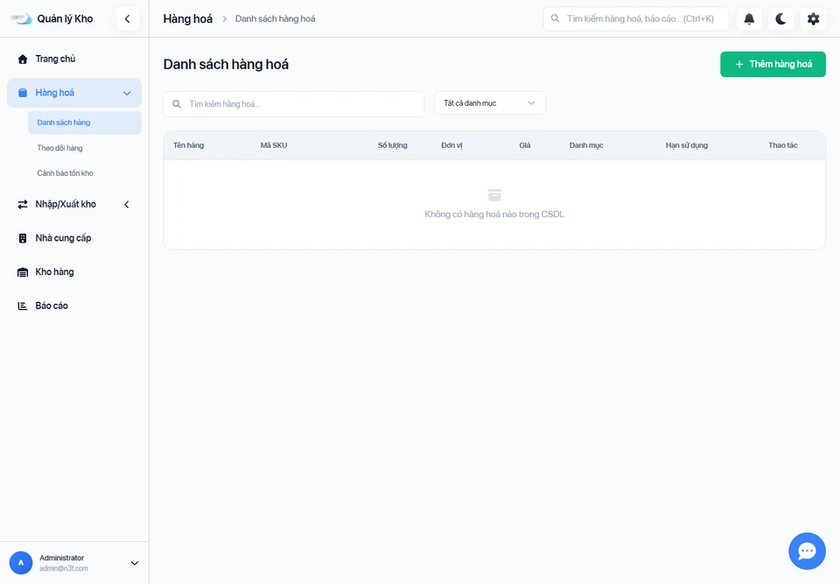
Task: Click the Administrator avatar
Action: 21,563
